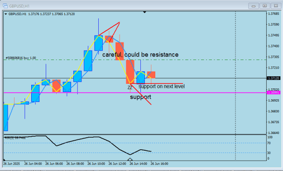Click the 1.36925 price scale value

(x=273, y=100)
